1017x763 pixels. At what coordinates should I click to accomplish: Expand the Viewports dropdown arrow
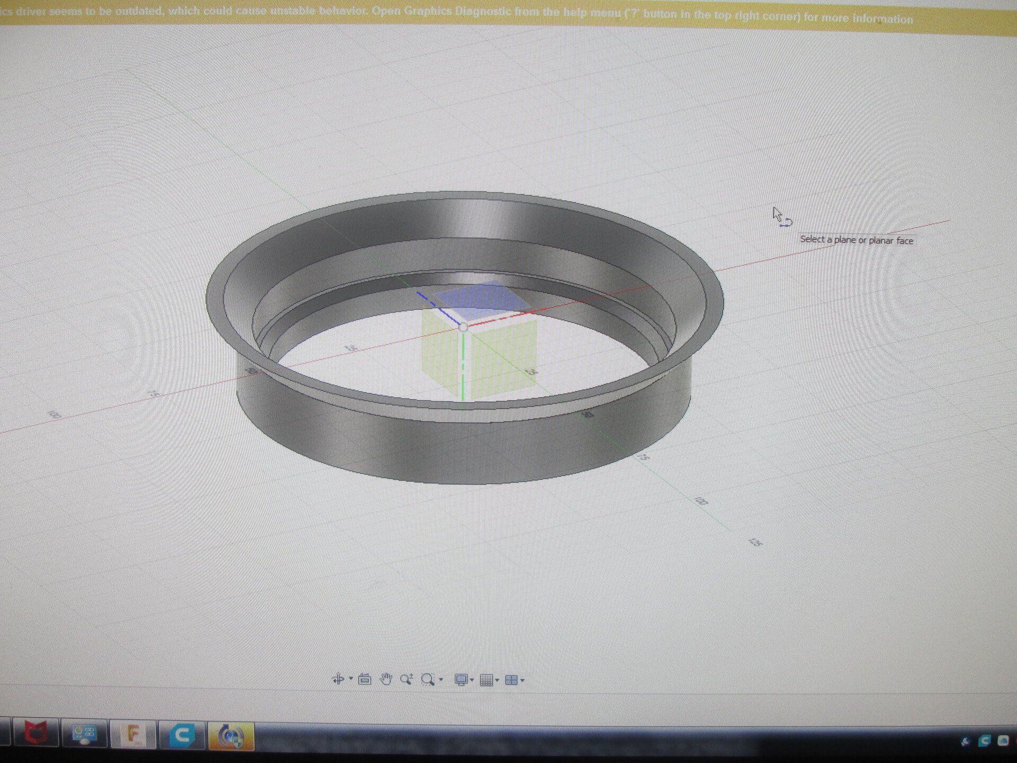click(x=522, y=680)
